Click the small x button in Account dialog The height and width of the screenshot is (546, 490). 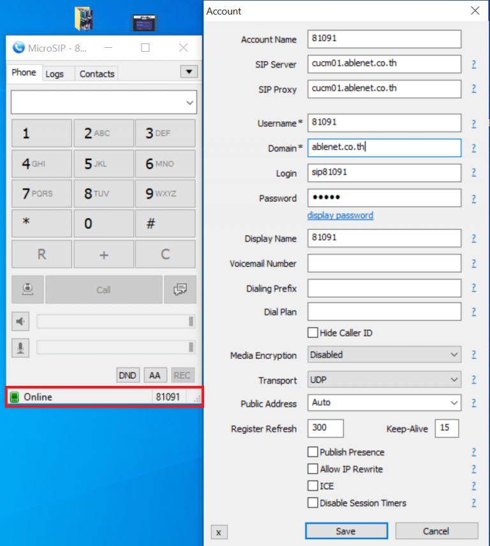pos(219,532)
